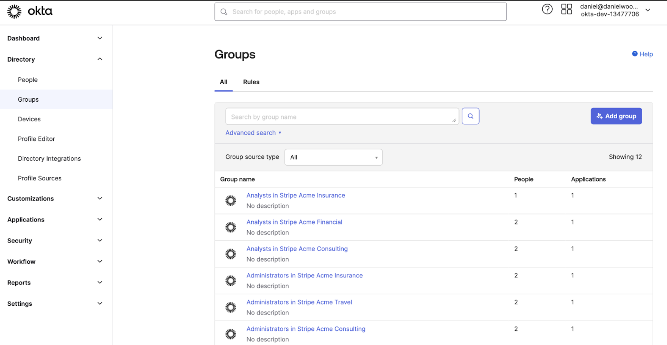This screenshot has width=667, height=345.
Task: Expand the Applications menu section
Action: point(100,220)
